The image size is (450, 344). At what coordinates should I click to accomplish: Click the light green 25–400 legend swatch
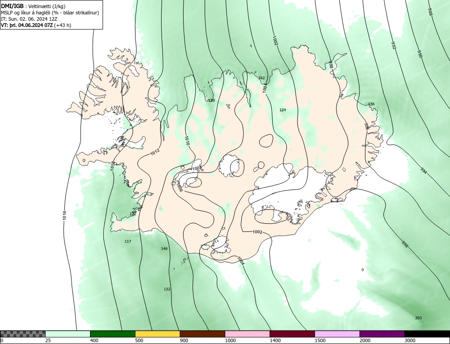tap(68, 334)
